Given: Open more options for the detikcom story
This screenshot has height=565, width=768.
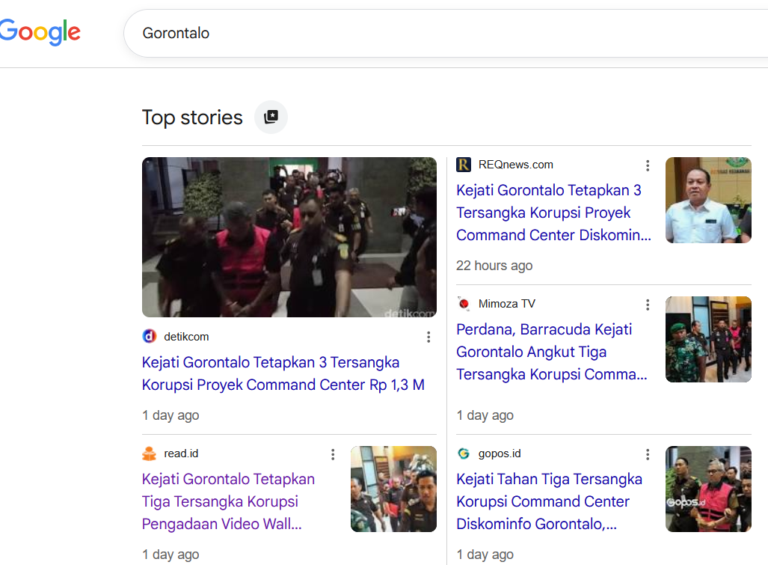Looking at the screenshot, I should (x=428, y=337).
